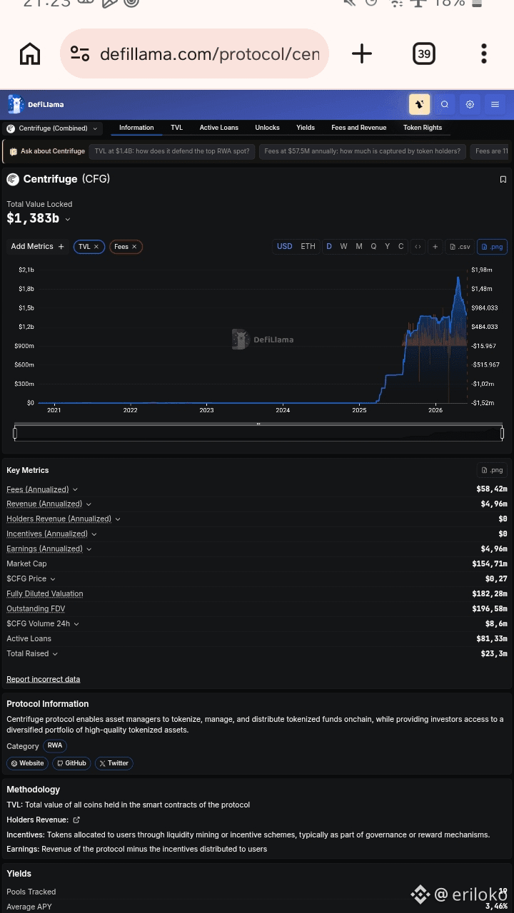514x913 pixels.
Task: Click the RWA category tag
Action: tap(55, 745)
